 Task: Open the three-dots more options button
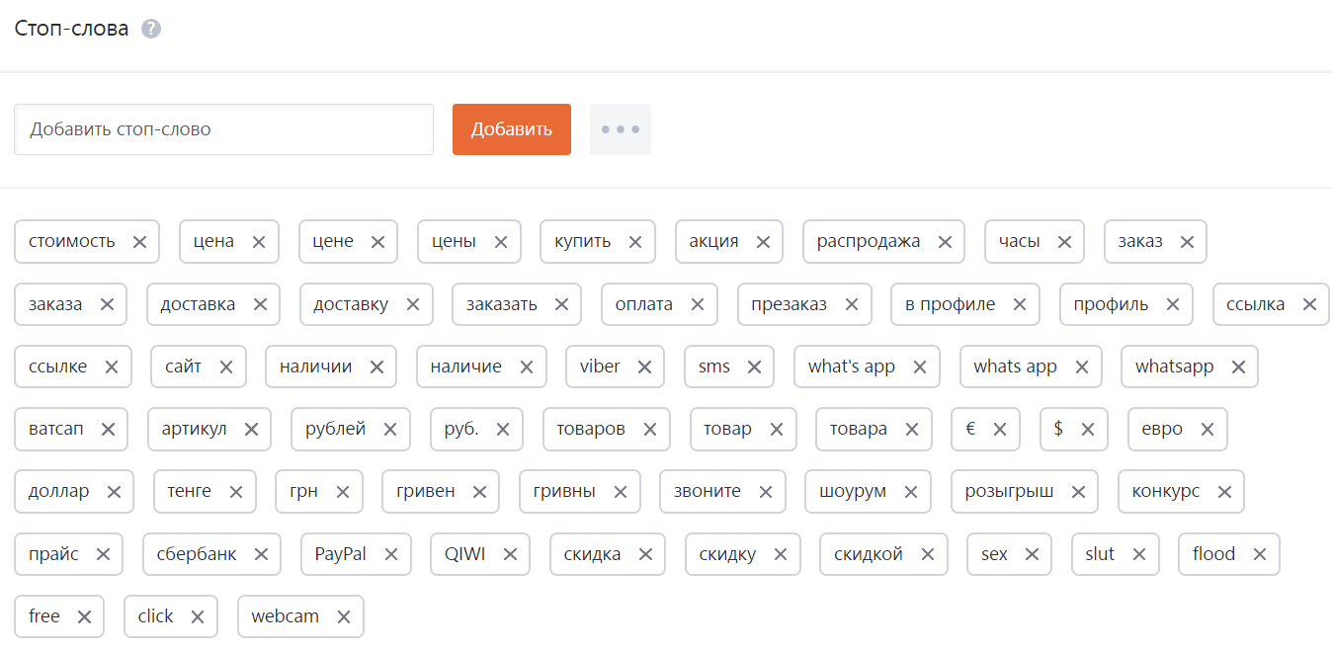(621, 129)
